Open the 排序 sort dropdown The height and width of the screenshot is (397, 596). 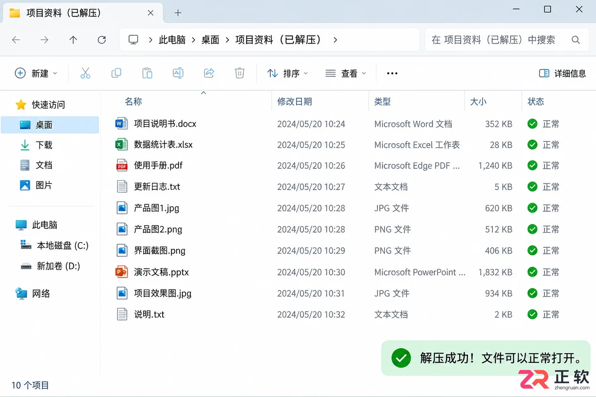coord(287,73)
